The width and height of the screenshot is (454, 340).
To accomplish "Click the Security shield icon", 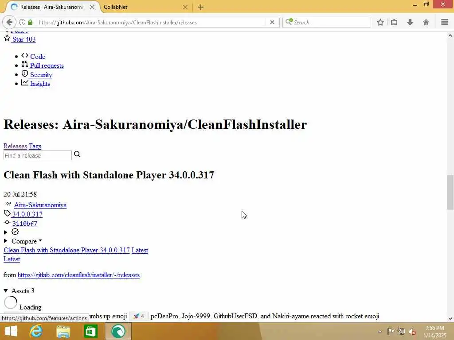I will tap(25, 74).
